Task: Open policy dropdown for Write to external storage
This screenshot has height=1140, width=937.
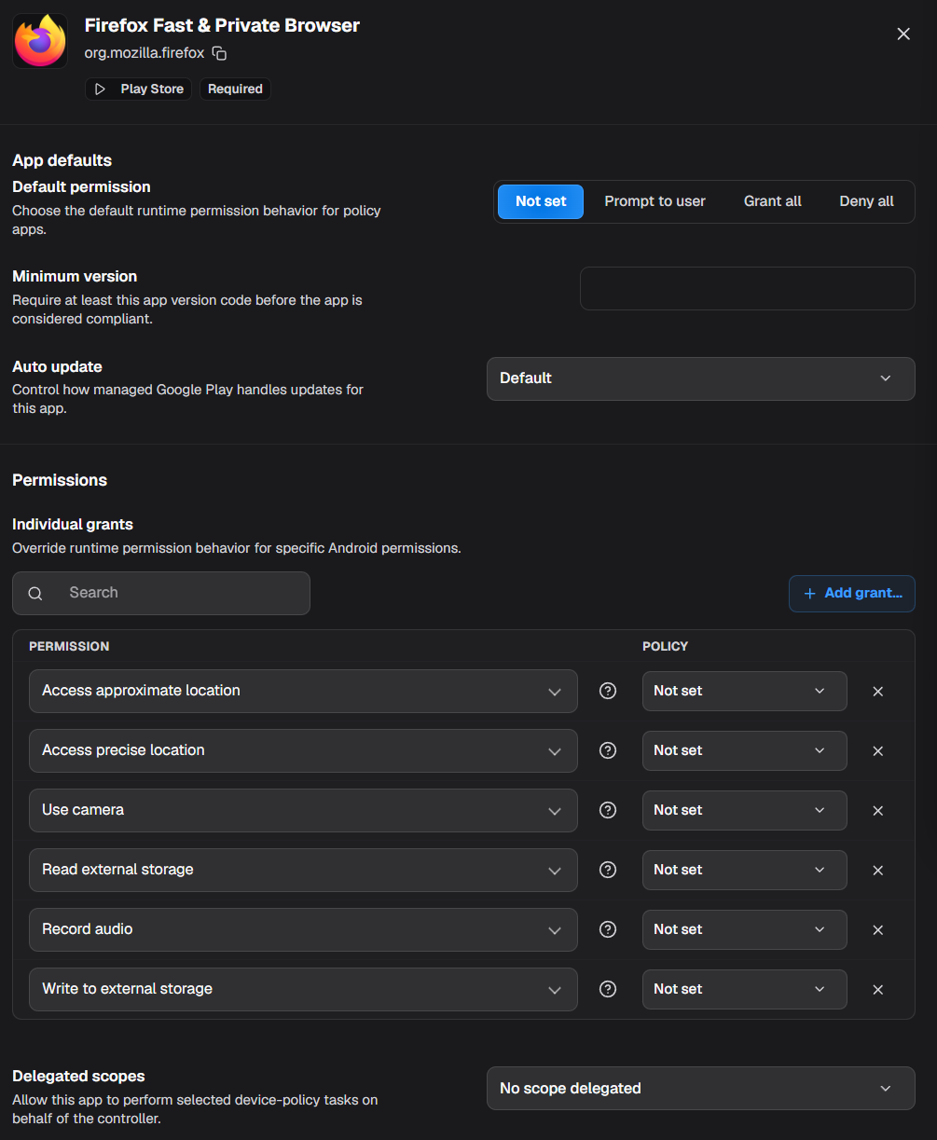Action: [745, 989]
